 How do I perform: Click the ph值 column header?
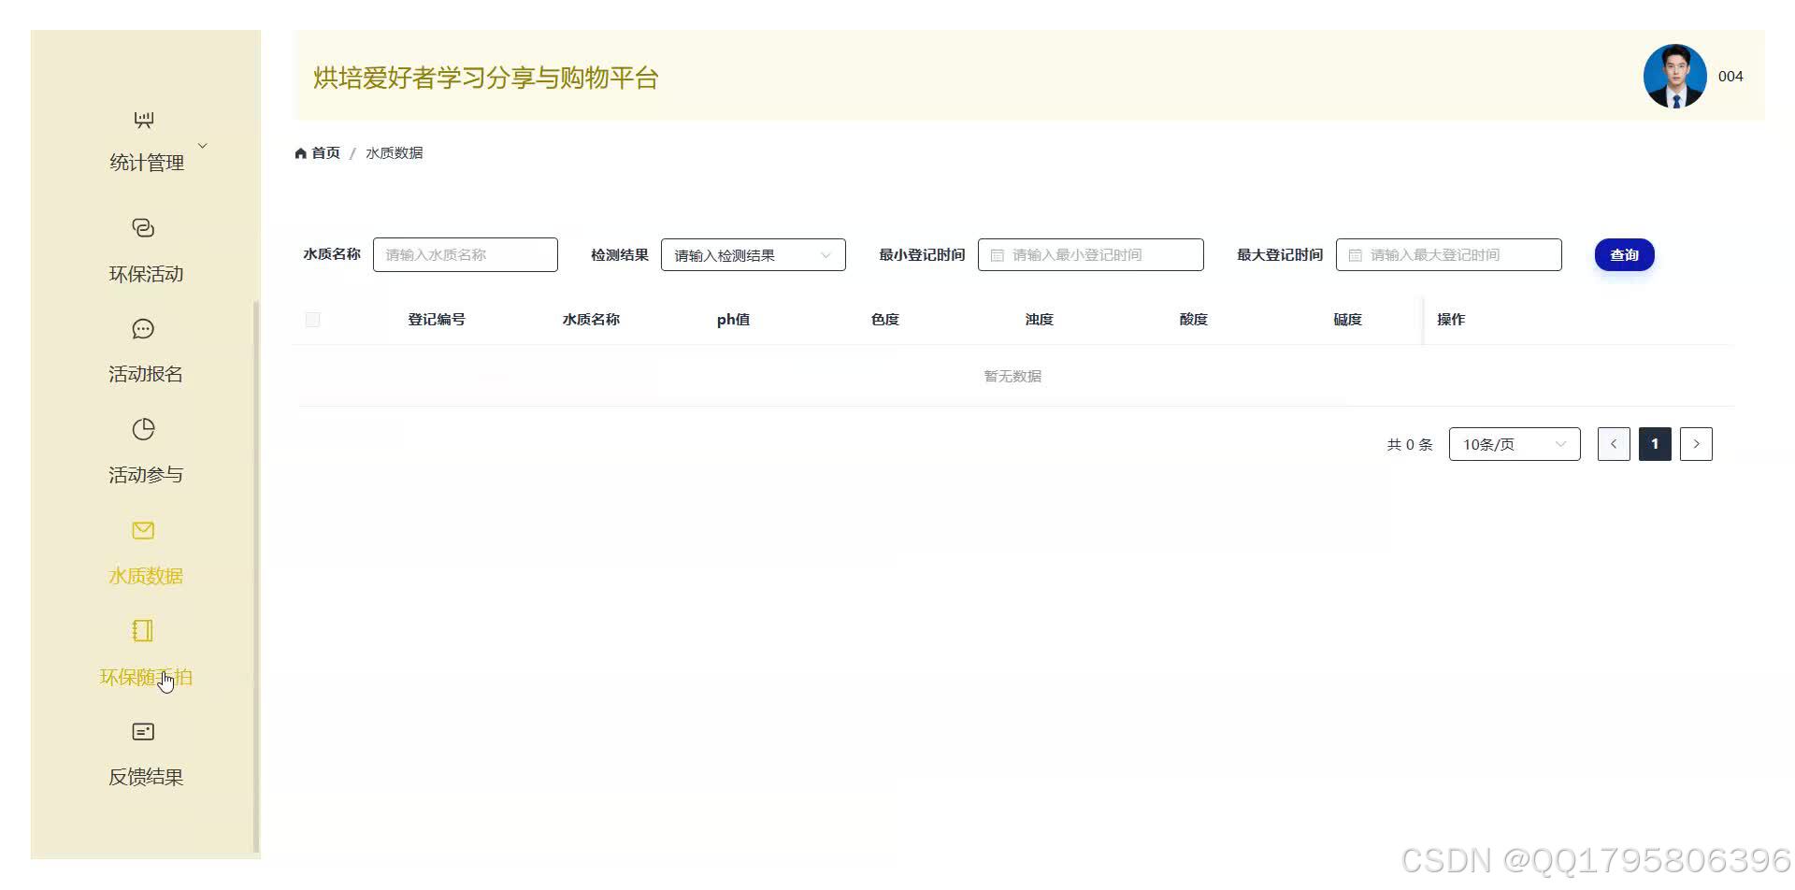[x=733, y=320]
